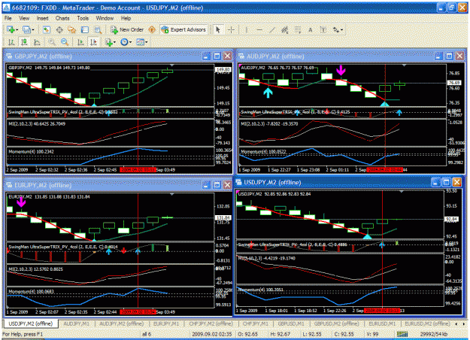Switch to GBPUSD,M1 chart tab

coord(291,323)
